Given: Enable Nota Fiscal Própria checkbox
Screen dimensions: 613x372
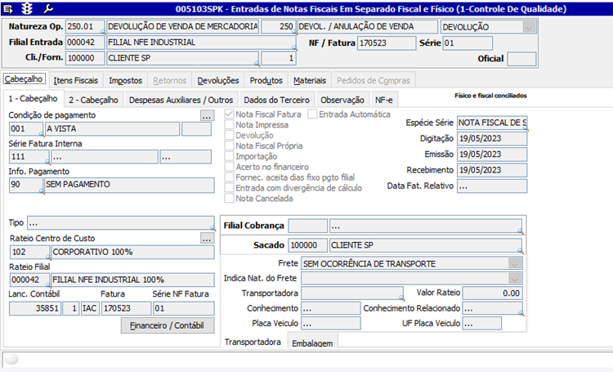Looking at the screenshot, I should (229, 146).
